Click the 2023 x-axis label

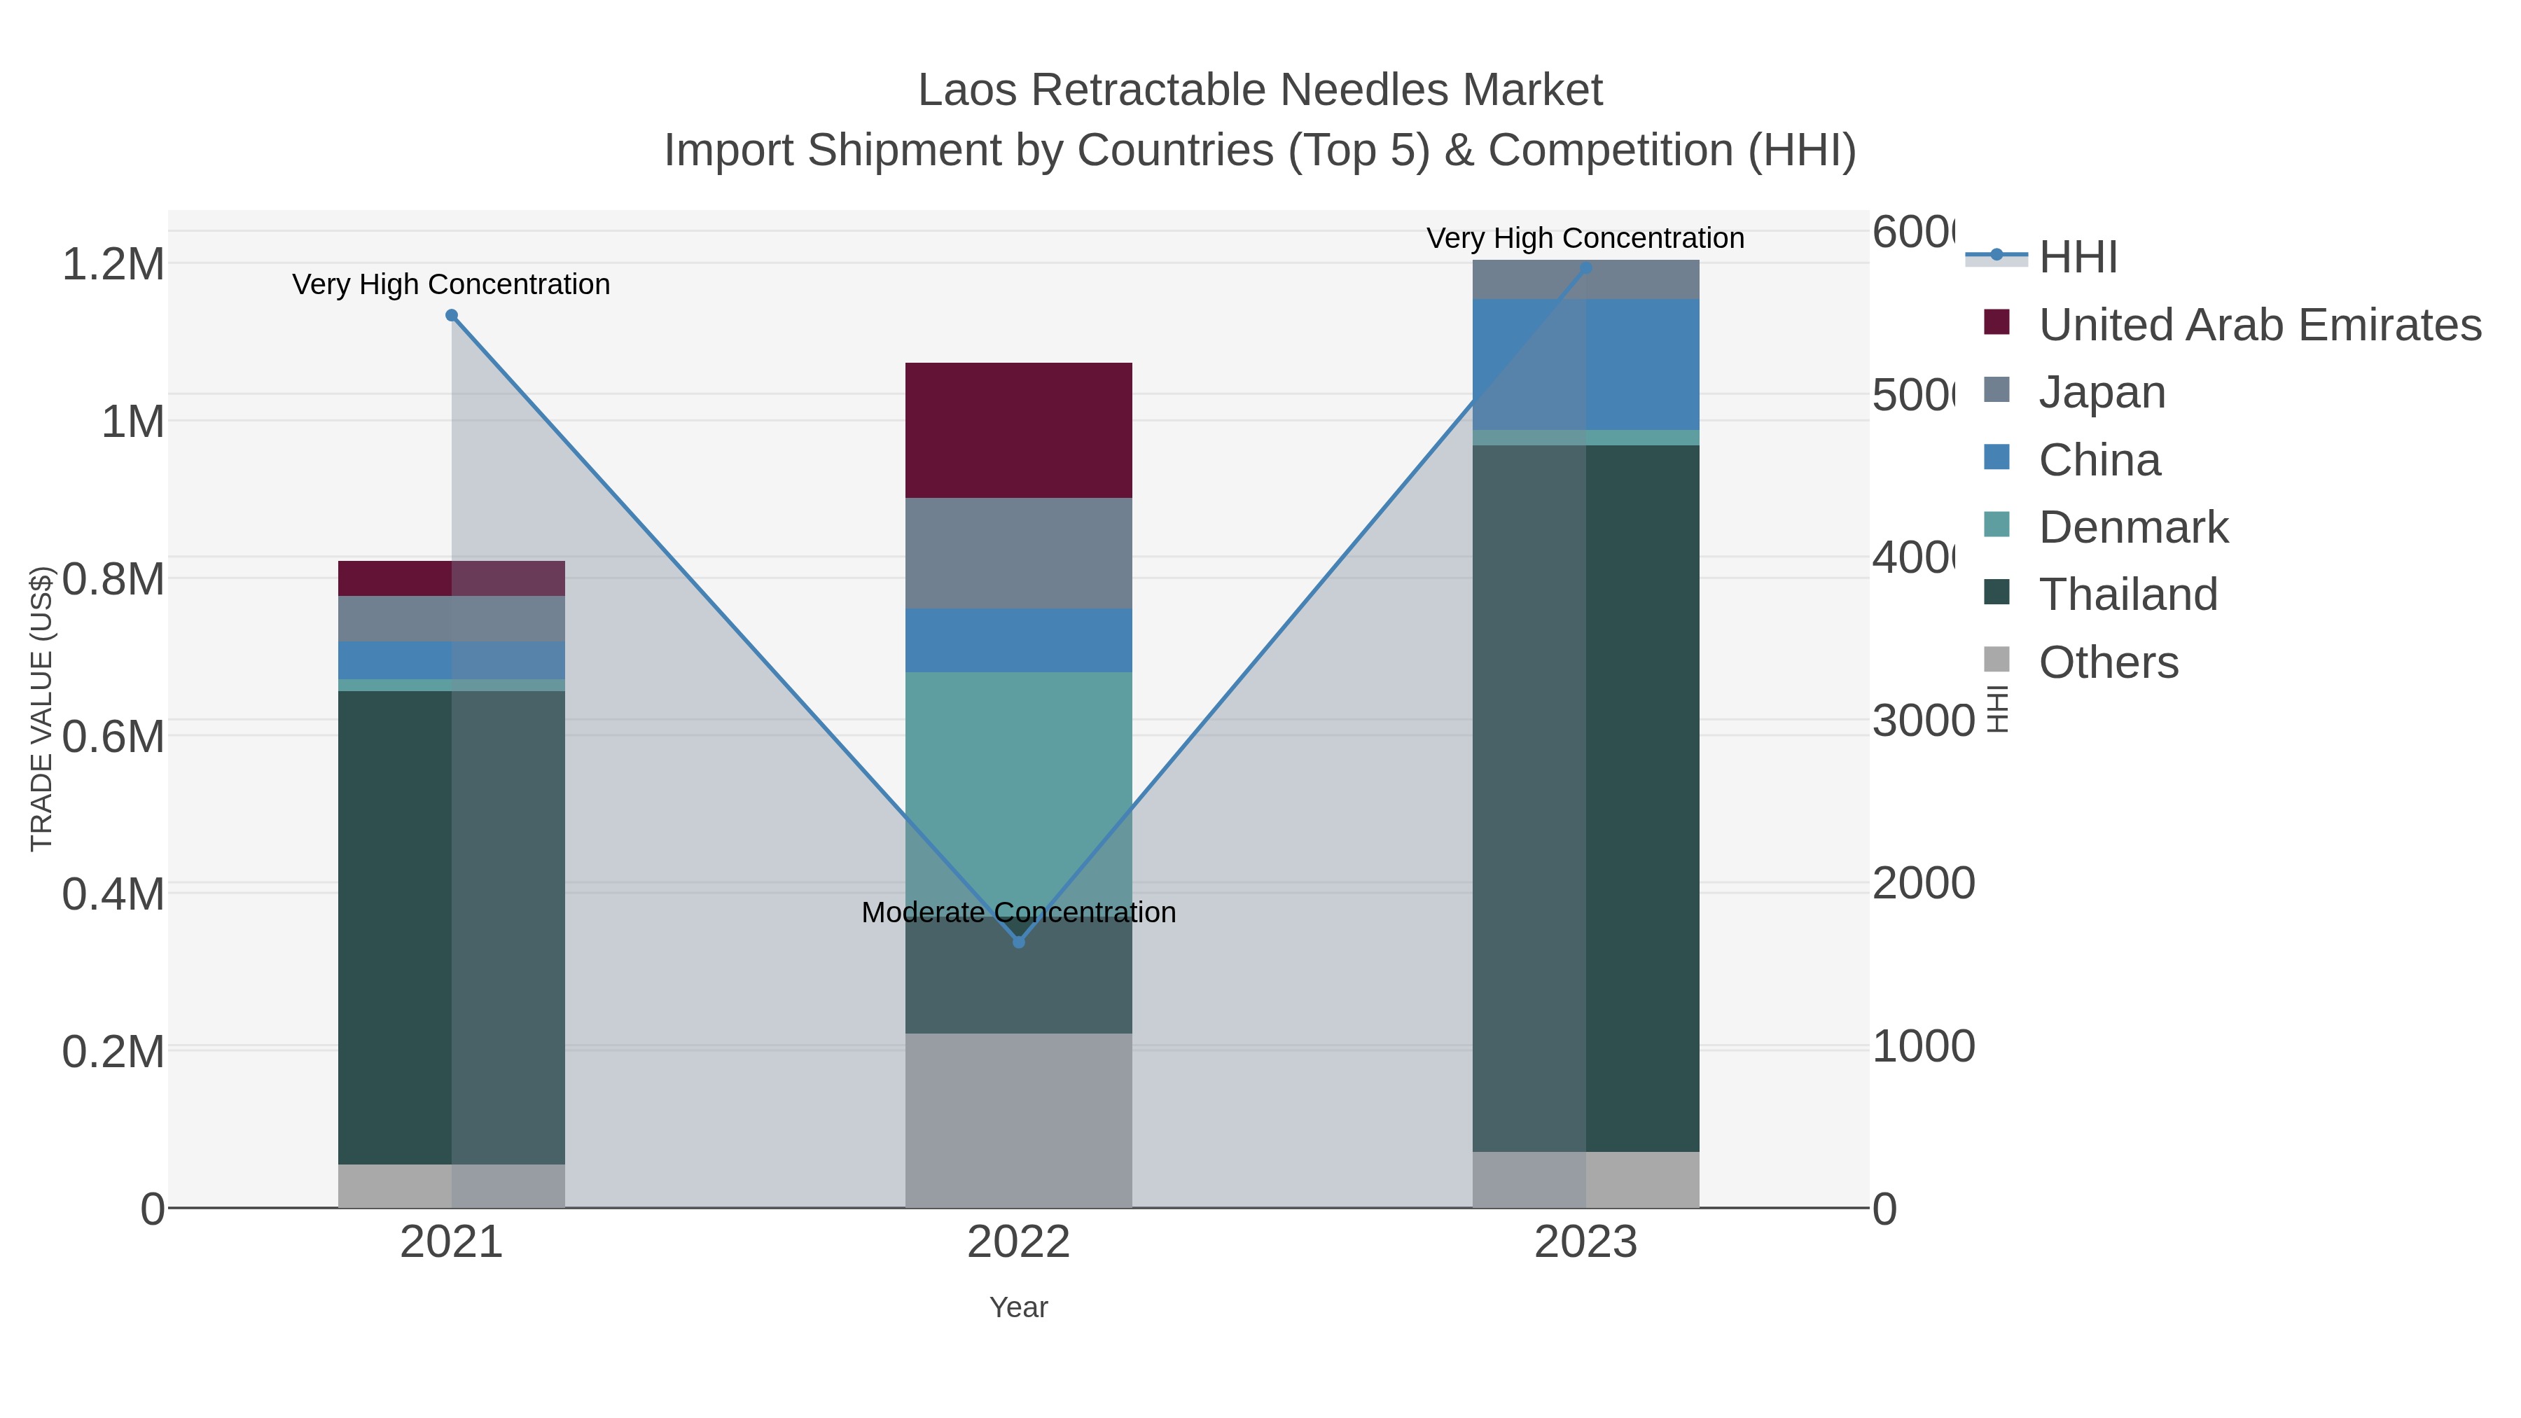pyautogui.click(x=1585, y=1243)
